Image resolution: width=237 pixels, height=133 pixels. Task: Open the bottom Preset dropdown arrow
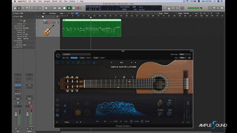pos(80,122)
